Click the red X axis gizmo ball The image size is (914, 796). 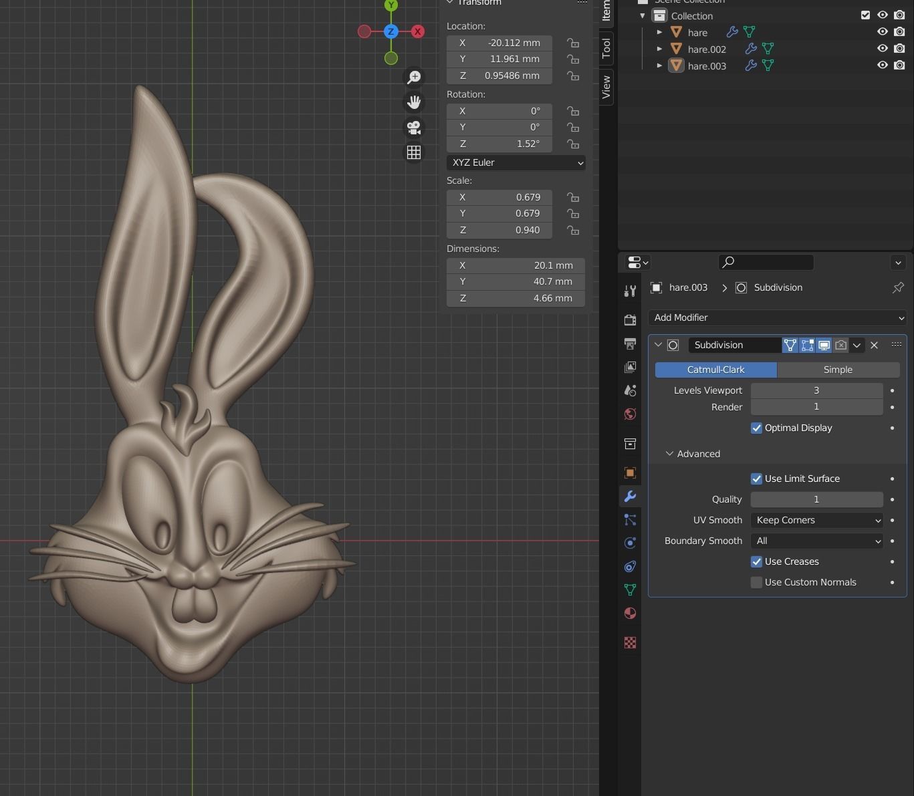pos(418,31)
